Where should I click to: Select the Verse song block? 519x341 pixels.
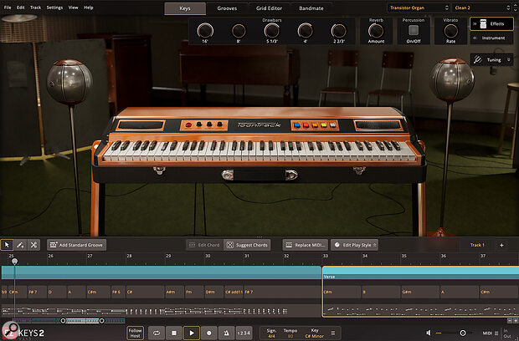coord(420,273)
